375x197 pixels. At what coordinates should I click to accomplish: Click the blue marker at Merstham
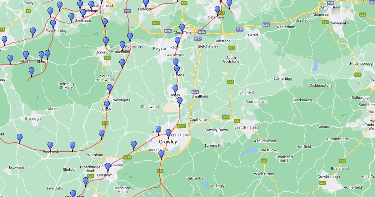click(x=182, y=28)
